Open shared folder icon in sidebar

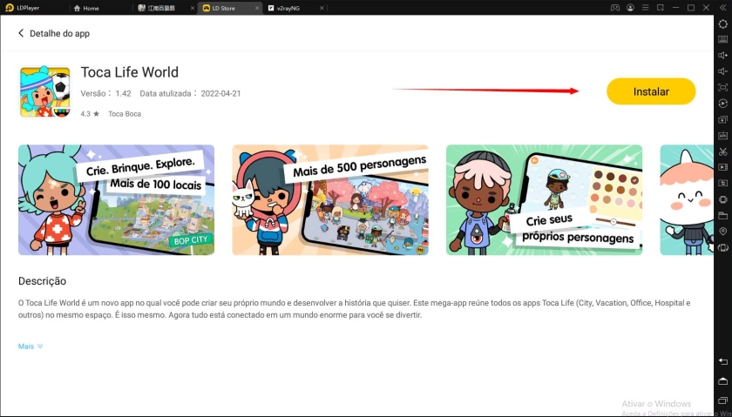[x=722, y=215]
